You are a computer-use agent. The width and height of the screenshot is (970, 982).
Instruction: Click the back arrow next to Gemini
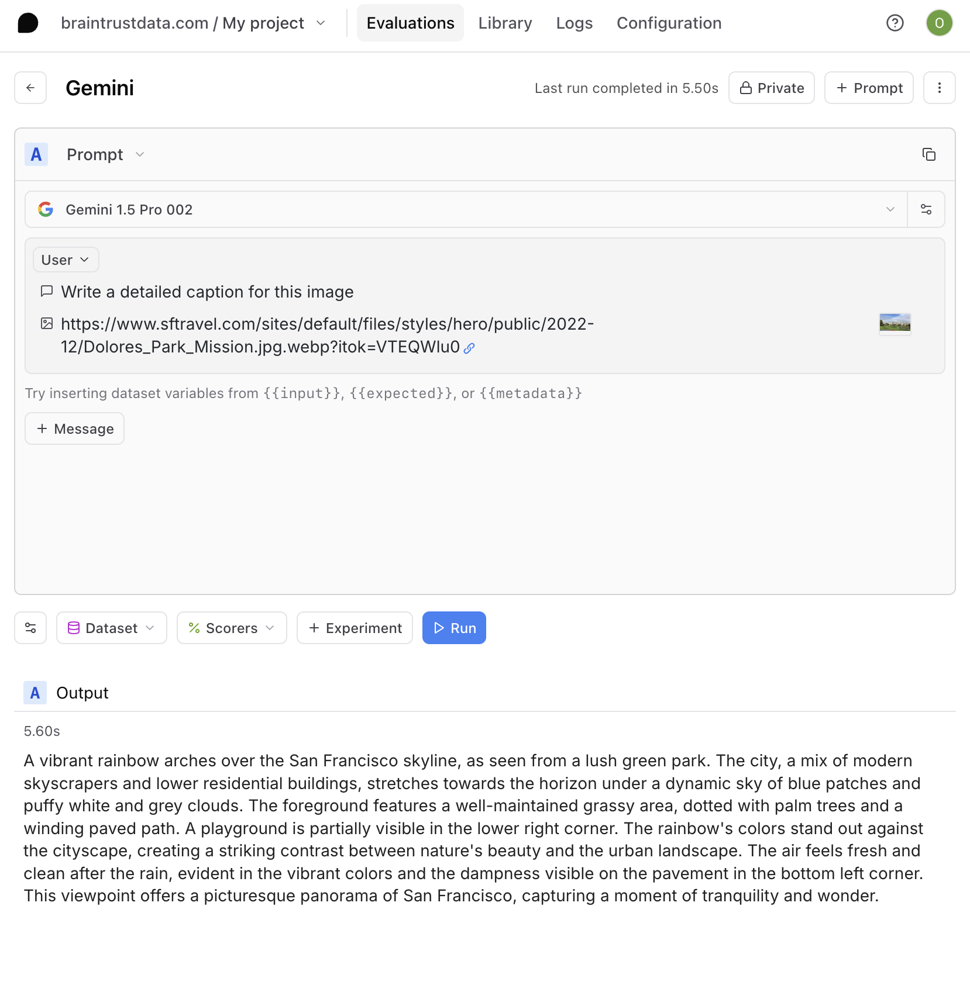click(30, 88)
